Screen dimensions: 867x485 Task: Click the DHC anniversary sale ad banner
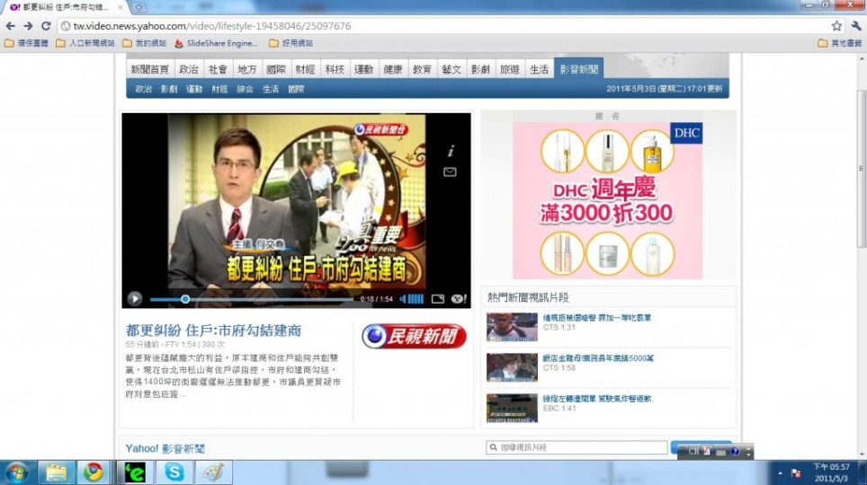[608, 200]
